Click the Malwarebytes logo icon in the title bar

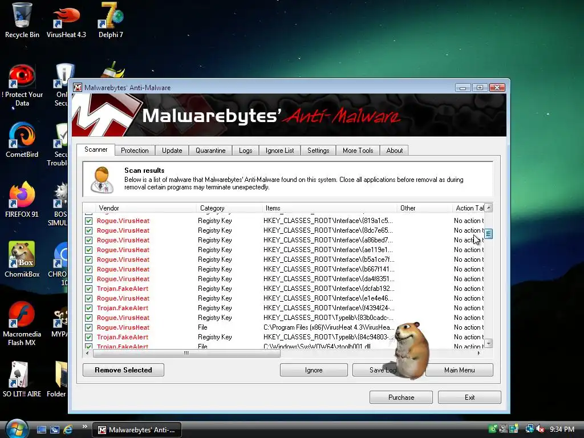78,87
